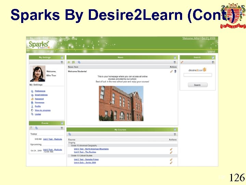
Task: Click the Search button
Action: pyautogui.click(x=198, y=85)
